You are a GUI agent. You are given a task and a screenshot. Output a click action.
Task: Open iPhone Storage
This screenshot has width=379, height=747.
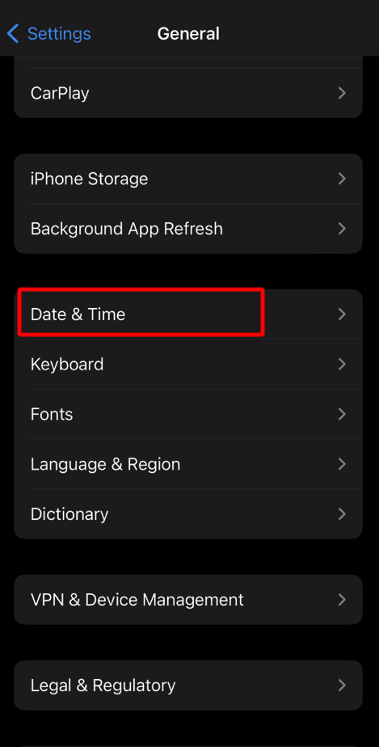pos(188,179)
